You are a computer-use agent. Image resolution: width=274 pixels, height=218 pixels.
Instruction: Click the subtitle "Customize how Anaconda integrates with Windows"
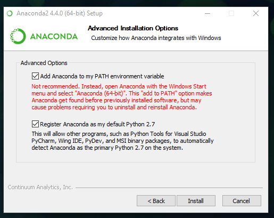point(156,38)
